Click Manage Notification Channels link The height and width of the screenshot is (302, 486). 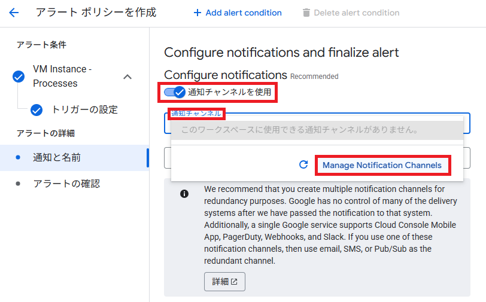coord(382,165)
